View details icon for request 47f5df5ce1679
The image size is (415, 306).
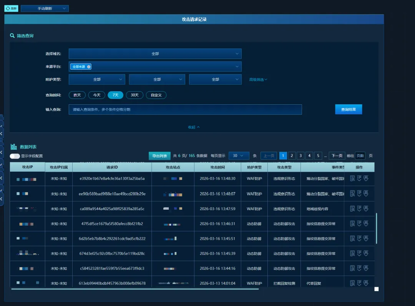point(352,224)
